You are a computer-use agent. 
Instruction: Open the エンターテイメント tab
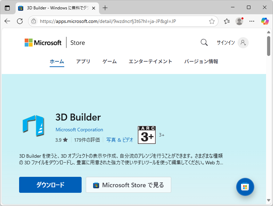coord(150,61)
